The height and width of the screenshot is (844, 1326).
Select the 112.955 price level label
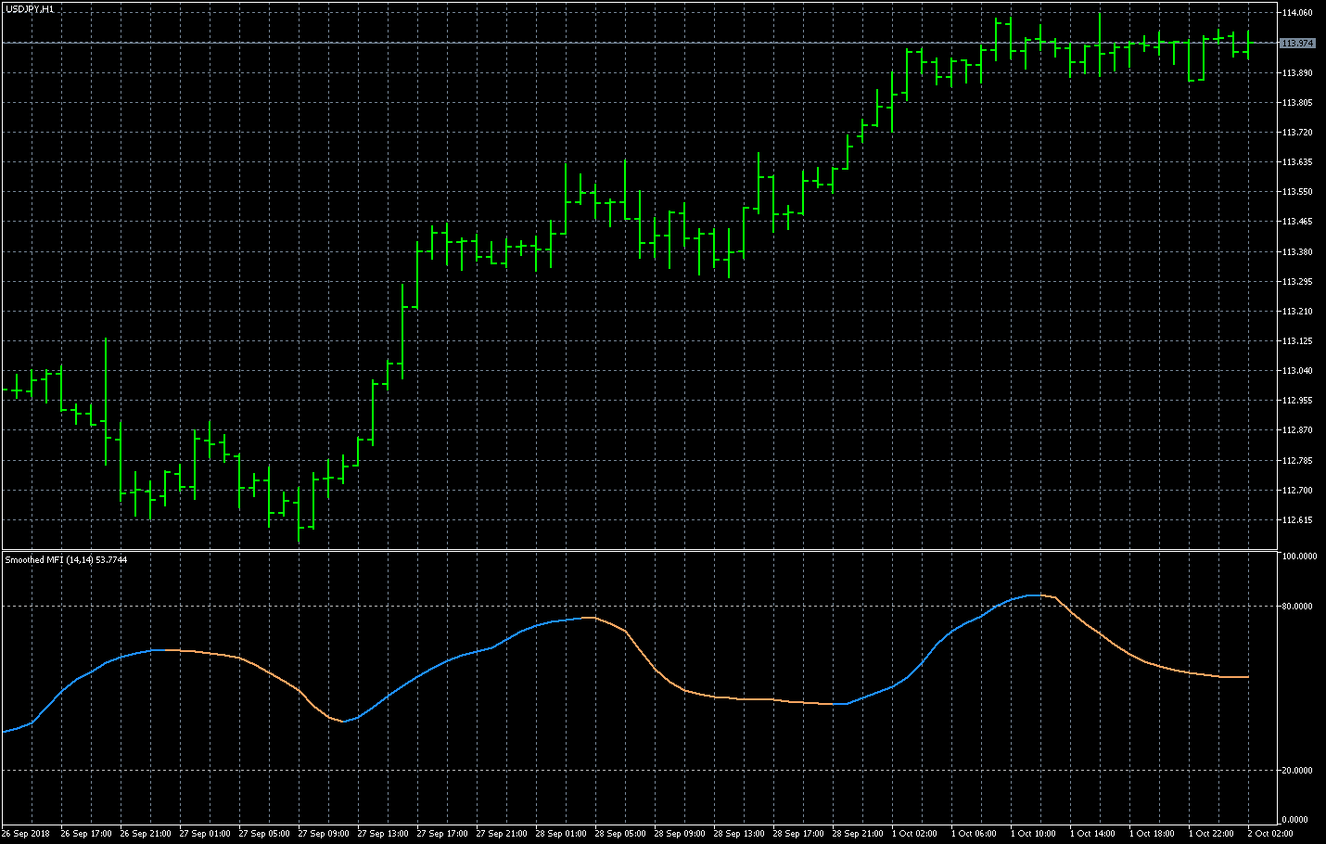[x=1297, y=401]
